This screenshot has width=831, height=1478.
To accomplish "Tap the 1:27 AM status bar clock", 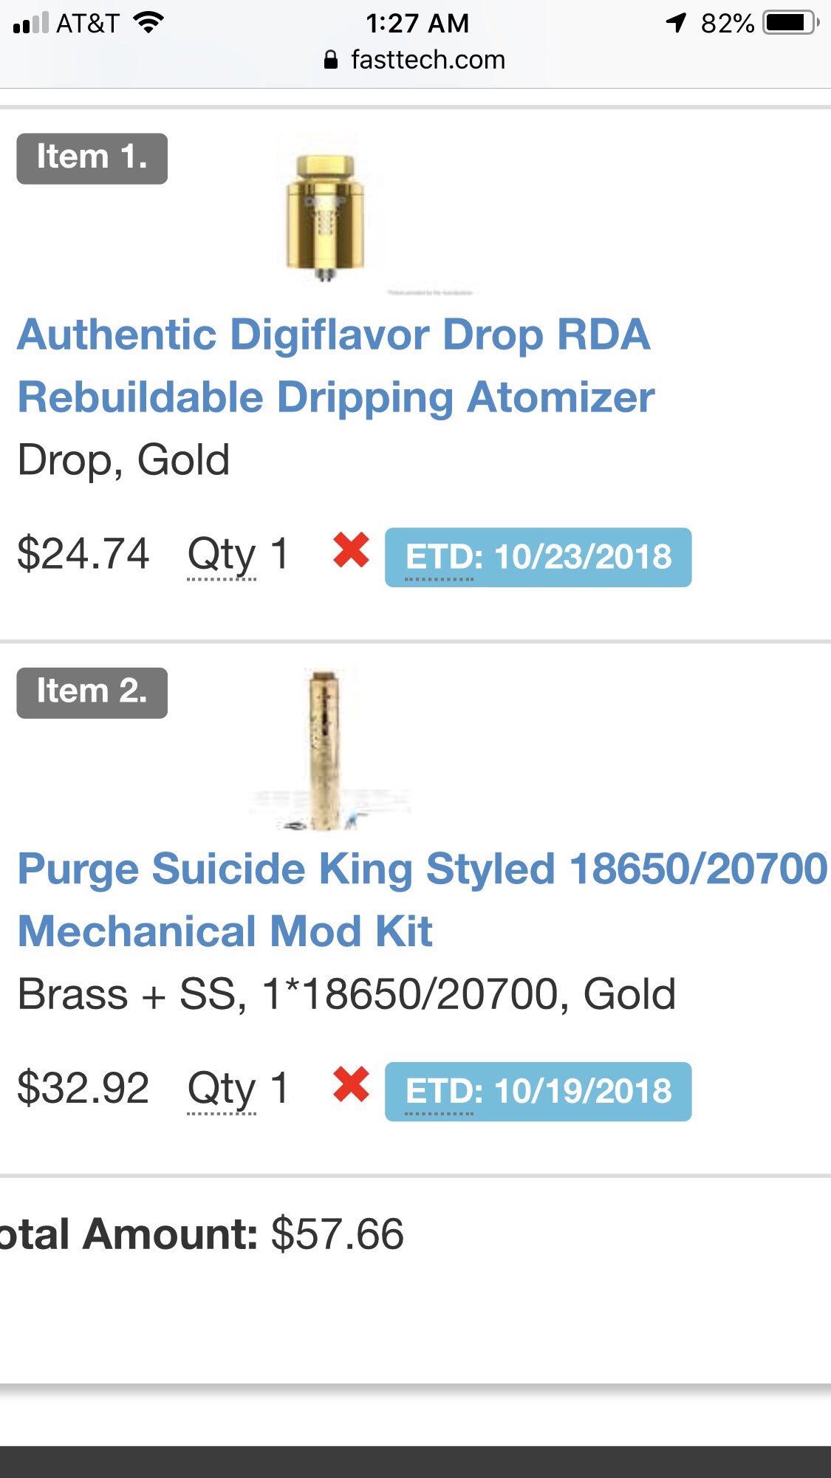I will (417, 23).
